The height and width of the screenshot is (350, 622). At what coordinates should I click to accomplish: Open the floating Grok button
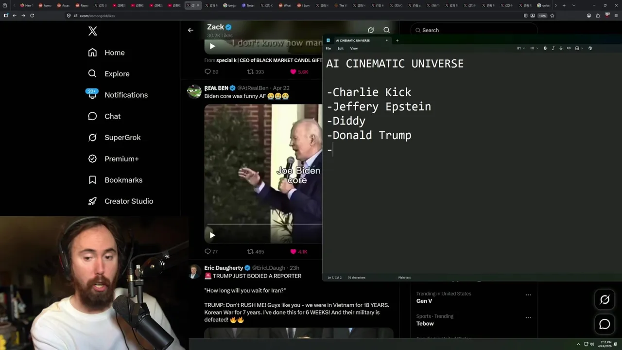tap(605, 299)
